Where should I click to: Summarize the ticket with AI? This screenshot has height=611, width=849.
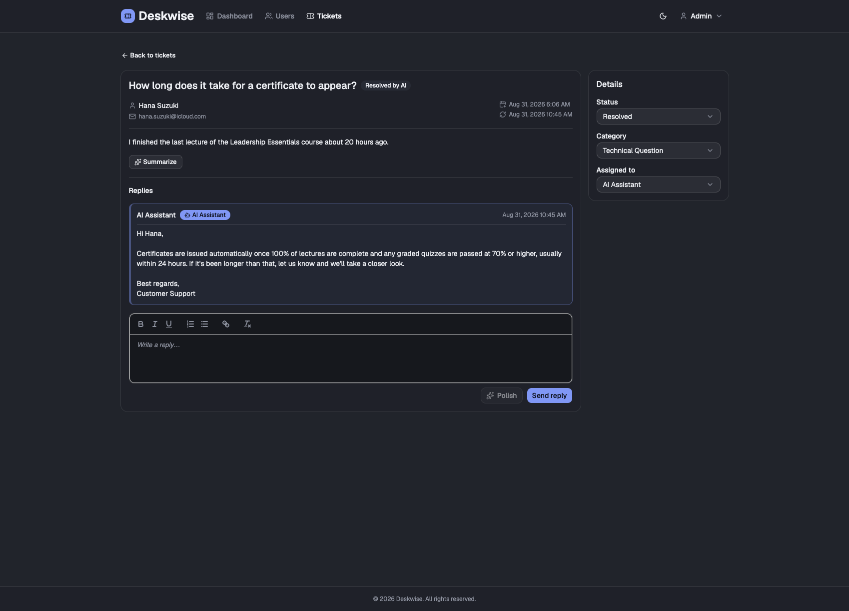tap(155, 162)
